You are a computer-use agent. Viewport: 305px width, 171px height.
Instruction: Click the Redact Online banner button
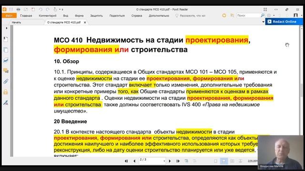click(x=284, y=21)
